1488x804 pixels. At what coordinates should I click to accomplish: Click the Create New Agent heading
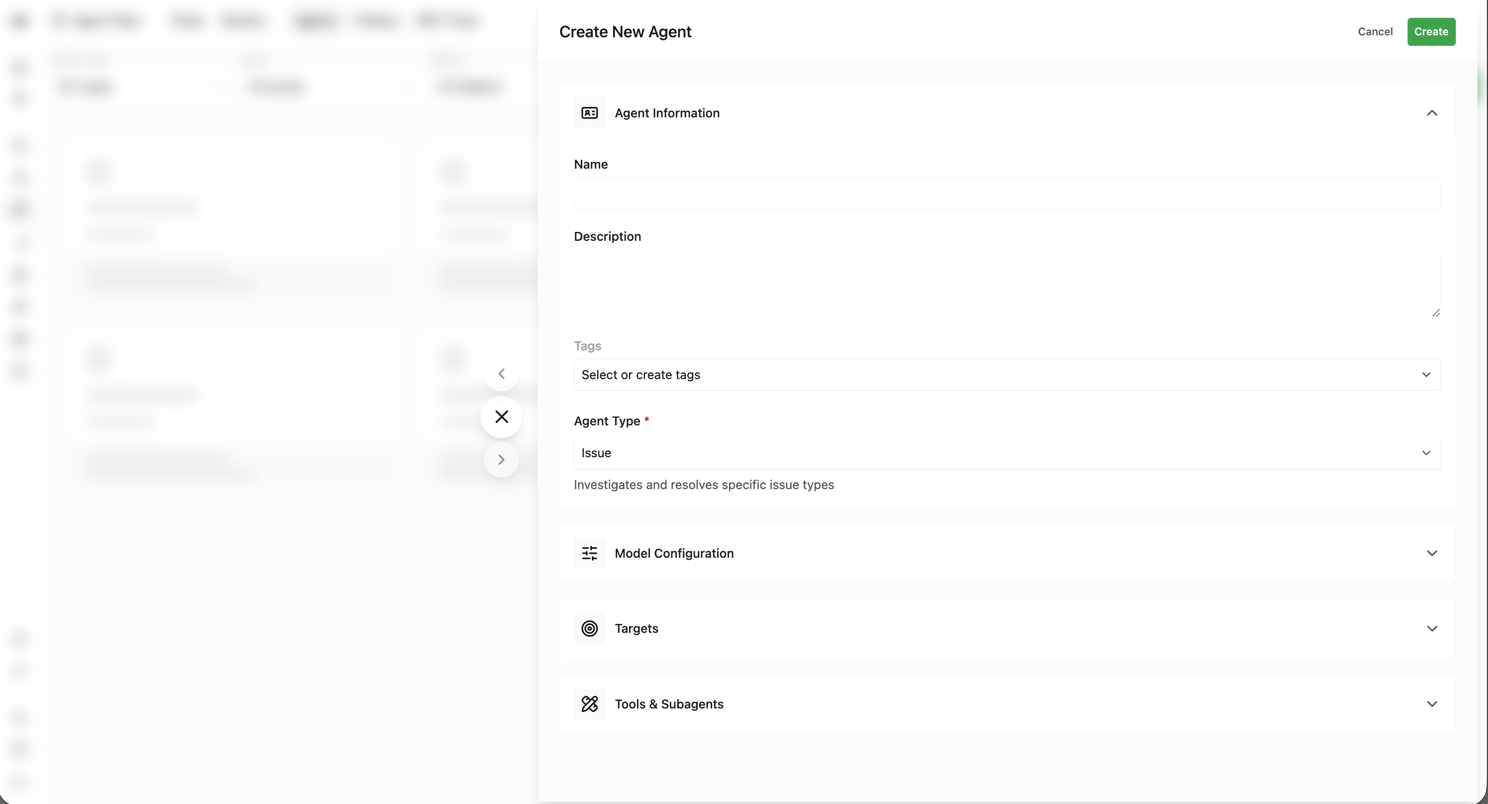coord(625,32)
